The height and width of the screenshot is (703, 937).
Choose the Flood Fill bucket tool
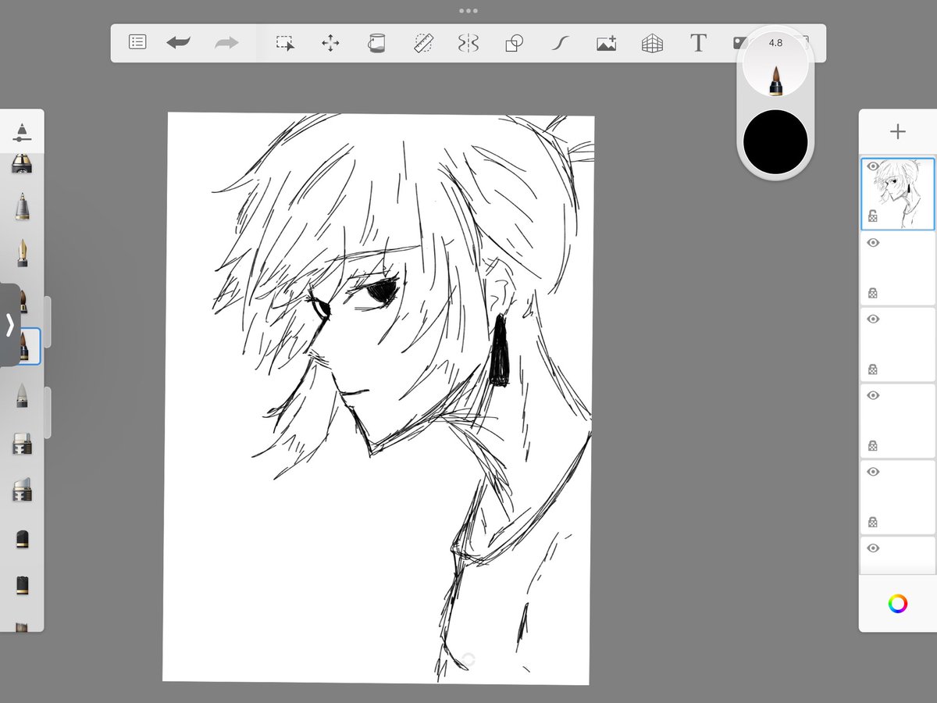pyautogui.click(x=376, y=43)
